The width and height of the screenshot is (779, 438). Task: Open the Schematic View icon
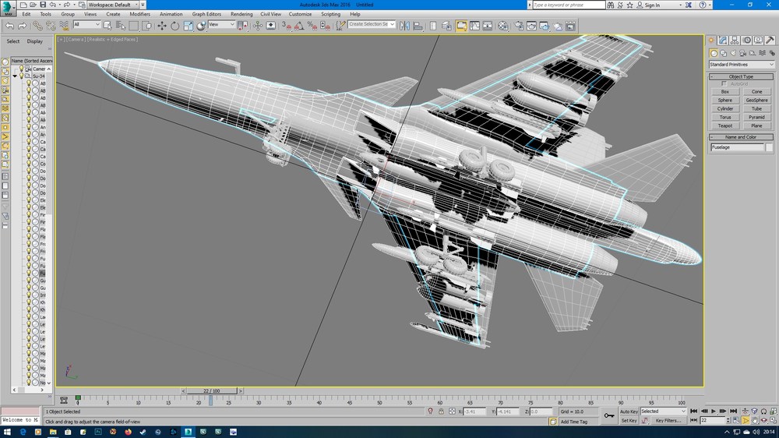click(x=488, y=26)
